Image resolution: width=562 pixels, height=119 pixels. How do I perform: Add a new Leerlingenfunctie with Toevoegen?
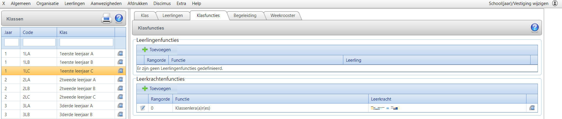156,50
